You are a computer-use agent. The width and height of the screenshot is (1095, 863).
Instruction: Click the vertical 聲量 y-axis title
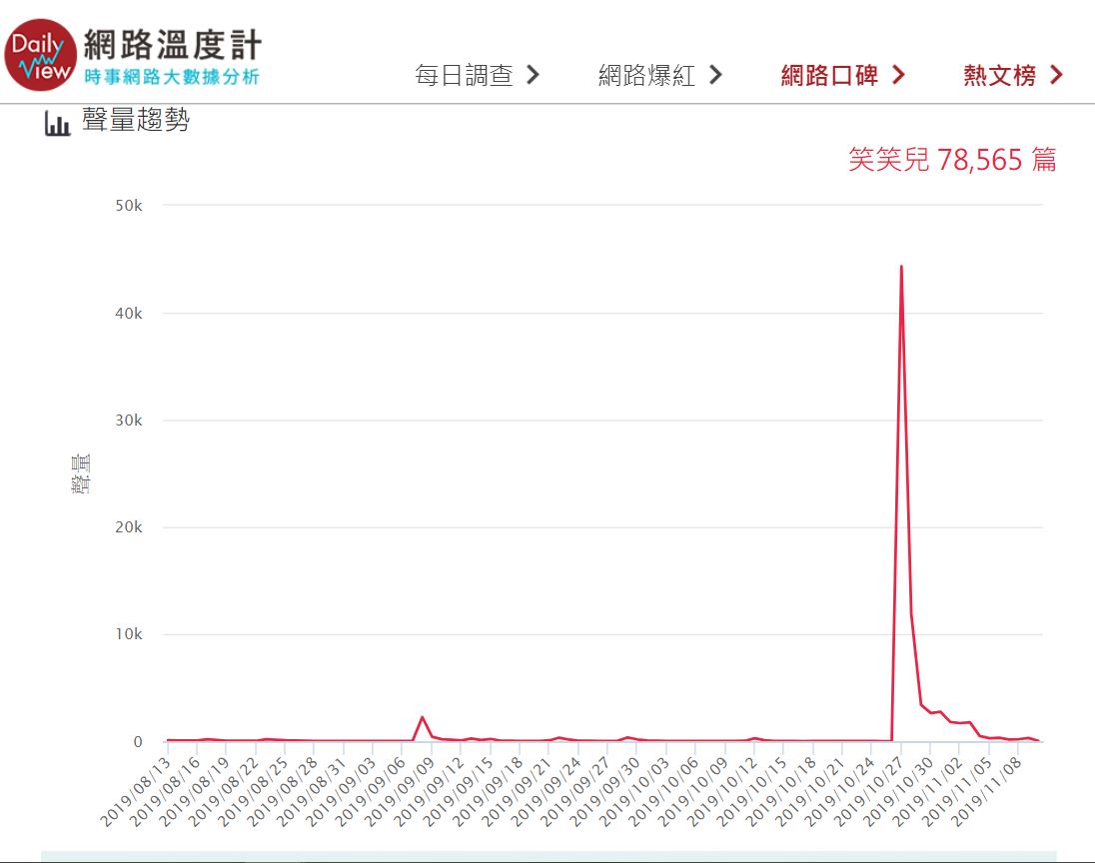click(80, 473)
